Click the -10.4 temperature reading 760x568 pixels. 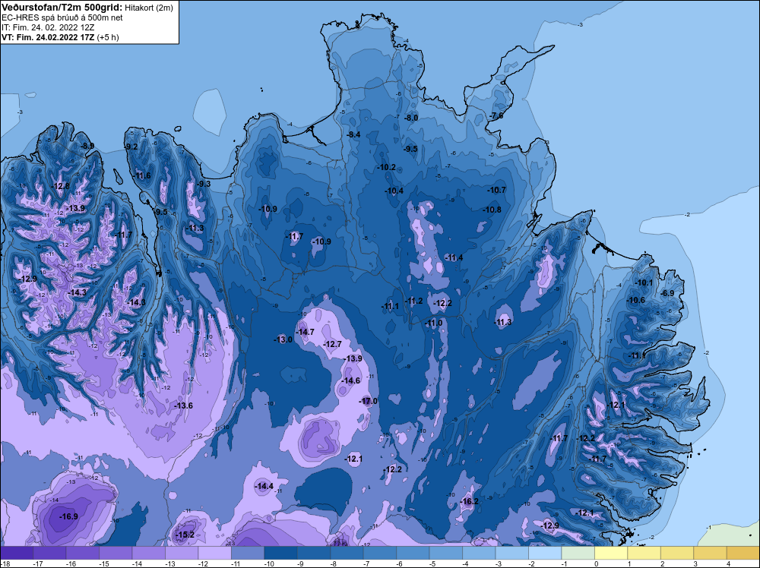pos(394,191)
